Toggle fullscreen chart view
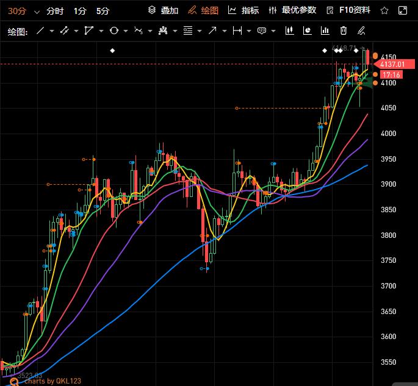This screenshot has height=386, width=418. click(x=402, y=10)
